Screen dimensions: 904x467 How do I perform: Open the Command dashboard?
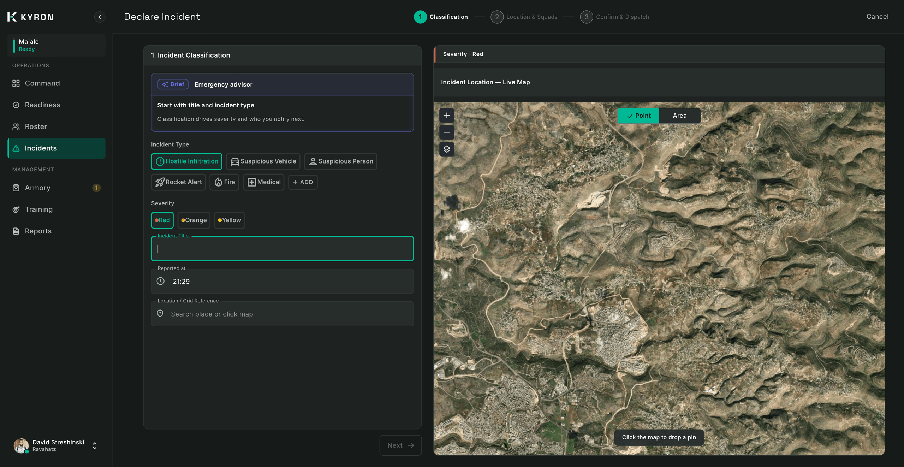(x=56, y=83)
